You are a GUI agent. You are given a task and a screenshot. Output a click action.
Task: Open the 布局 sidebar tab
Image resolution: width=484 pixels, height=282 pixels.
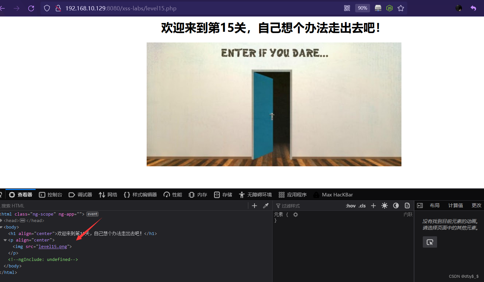click(435, 205)
